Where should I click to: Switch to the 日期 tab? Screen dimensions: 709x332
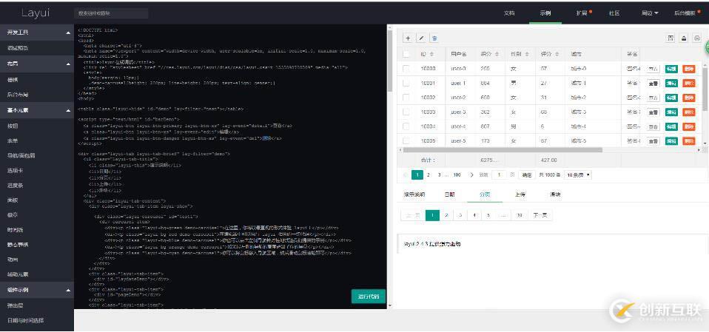pyautogui.click(x=449, y=194)
